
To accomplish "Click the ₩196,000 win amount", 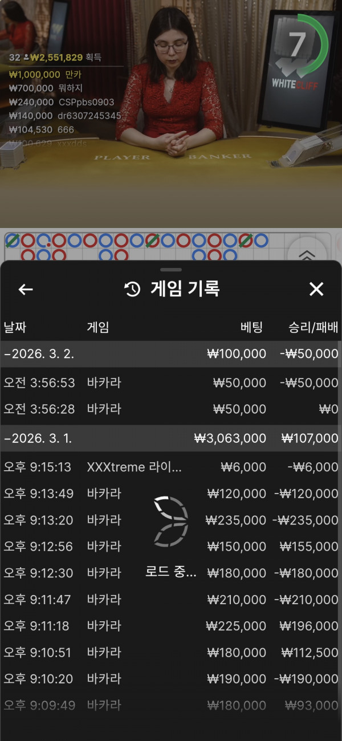I will (x=310, y=626).
